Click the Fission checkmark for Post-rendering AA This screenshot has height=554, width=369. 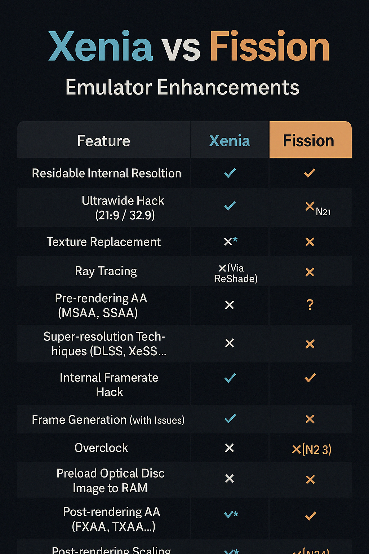310,516
